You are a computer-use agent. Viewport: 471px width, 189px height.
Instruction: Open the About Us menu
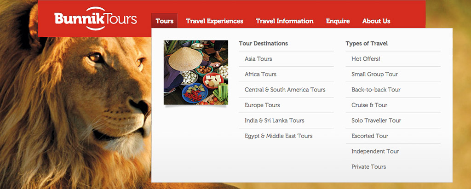point(376,21)
